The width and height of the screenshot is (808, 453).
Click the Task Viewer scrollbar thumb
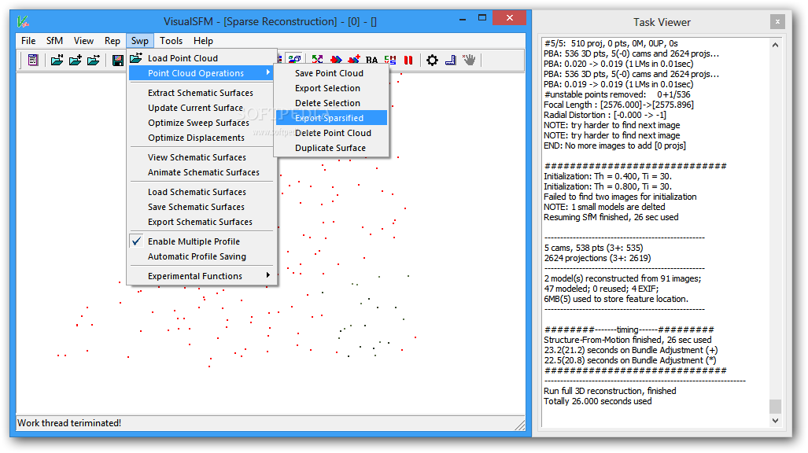coord(775,407)
